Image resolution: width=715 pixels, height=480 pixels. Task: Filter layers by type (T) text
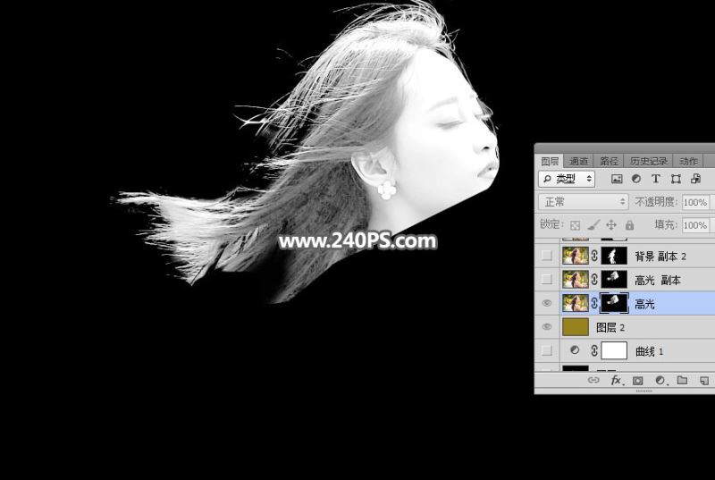tap(656, 179)
